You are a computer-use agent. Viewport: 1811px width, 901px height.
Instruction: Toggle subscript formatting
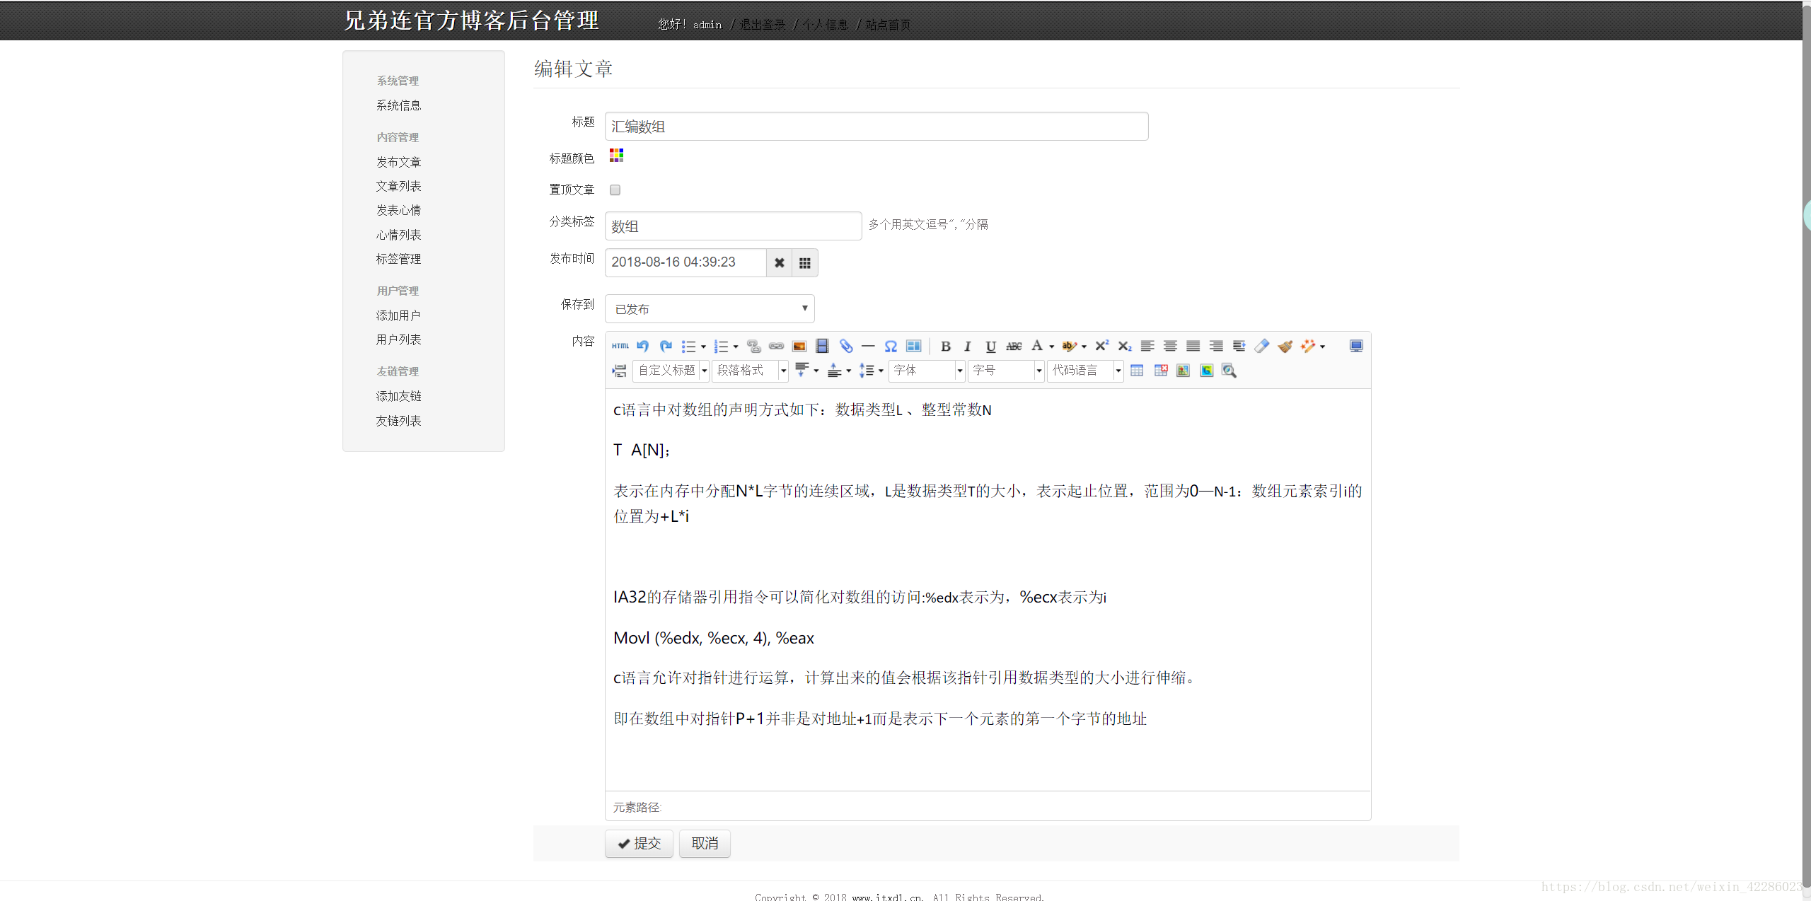pyautogui.click(x=1125, y=346)
